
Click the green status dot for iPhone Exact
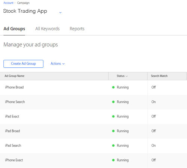(113, 160)
